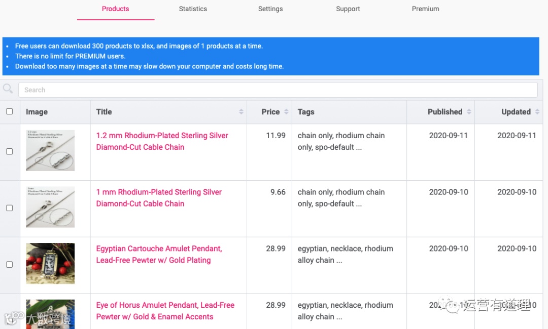This screenshot has width=548, height=329.
Task: Sort products by Title column arrows
Action: tap(241, 112)
